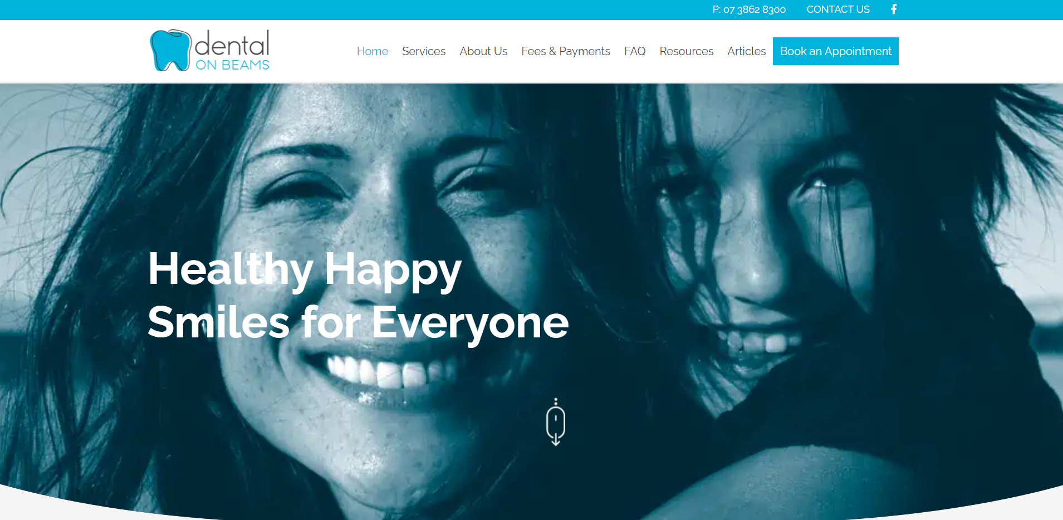The height and width of the screenshot is (520, 1063).
Task: Go to the Articles page
Action: coord(747,51)
